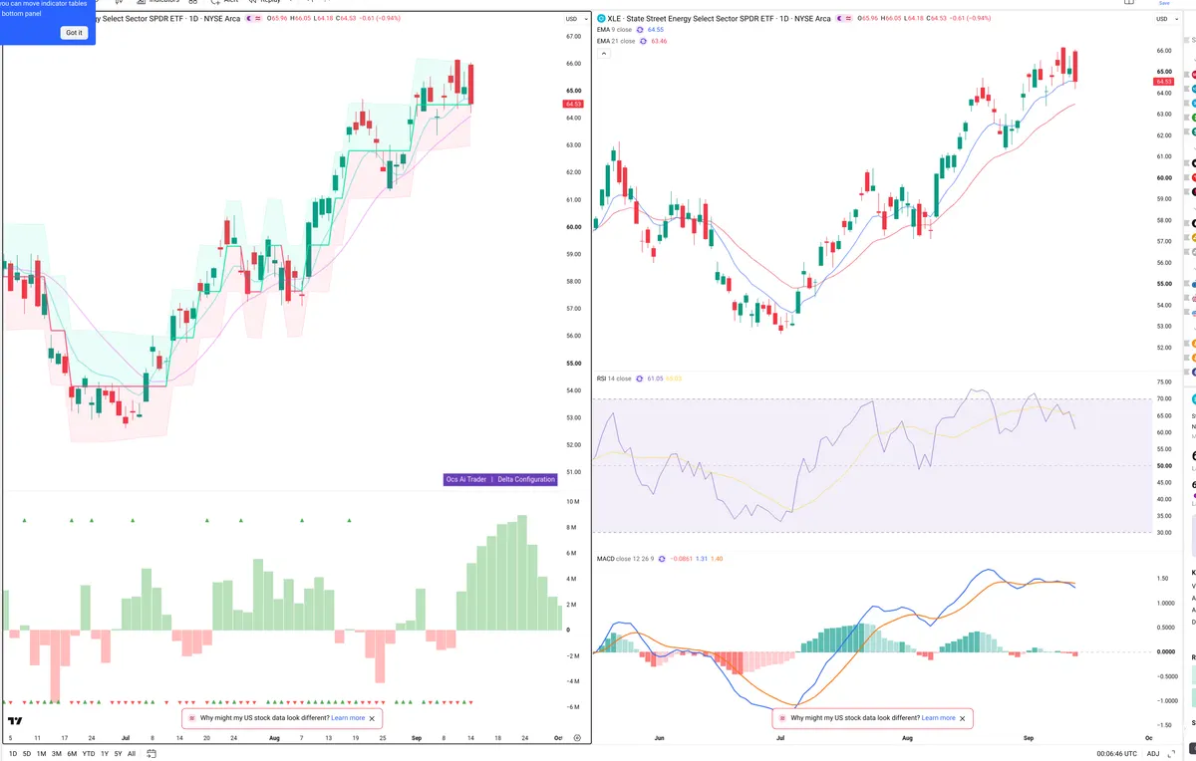This screenshot has height=761, width=1196.
Task: Select the MACD close 12 26 9 legend
Action: coord(625,559)
